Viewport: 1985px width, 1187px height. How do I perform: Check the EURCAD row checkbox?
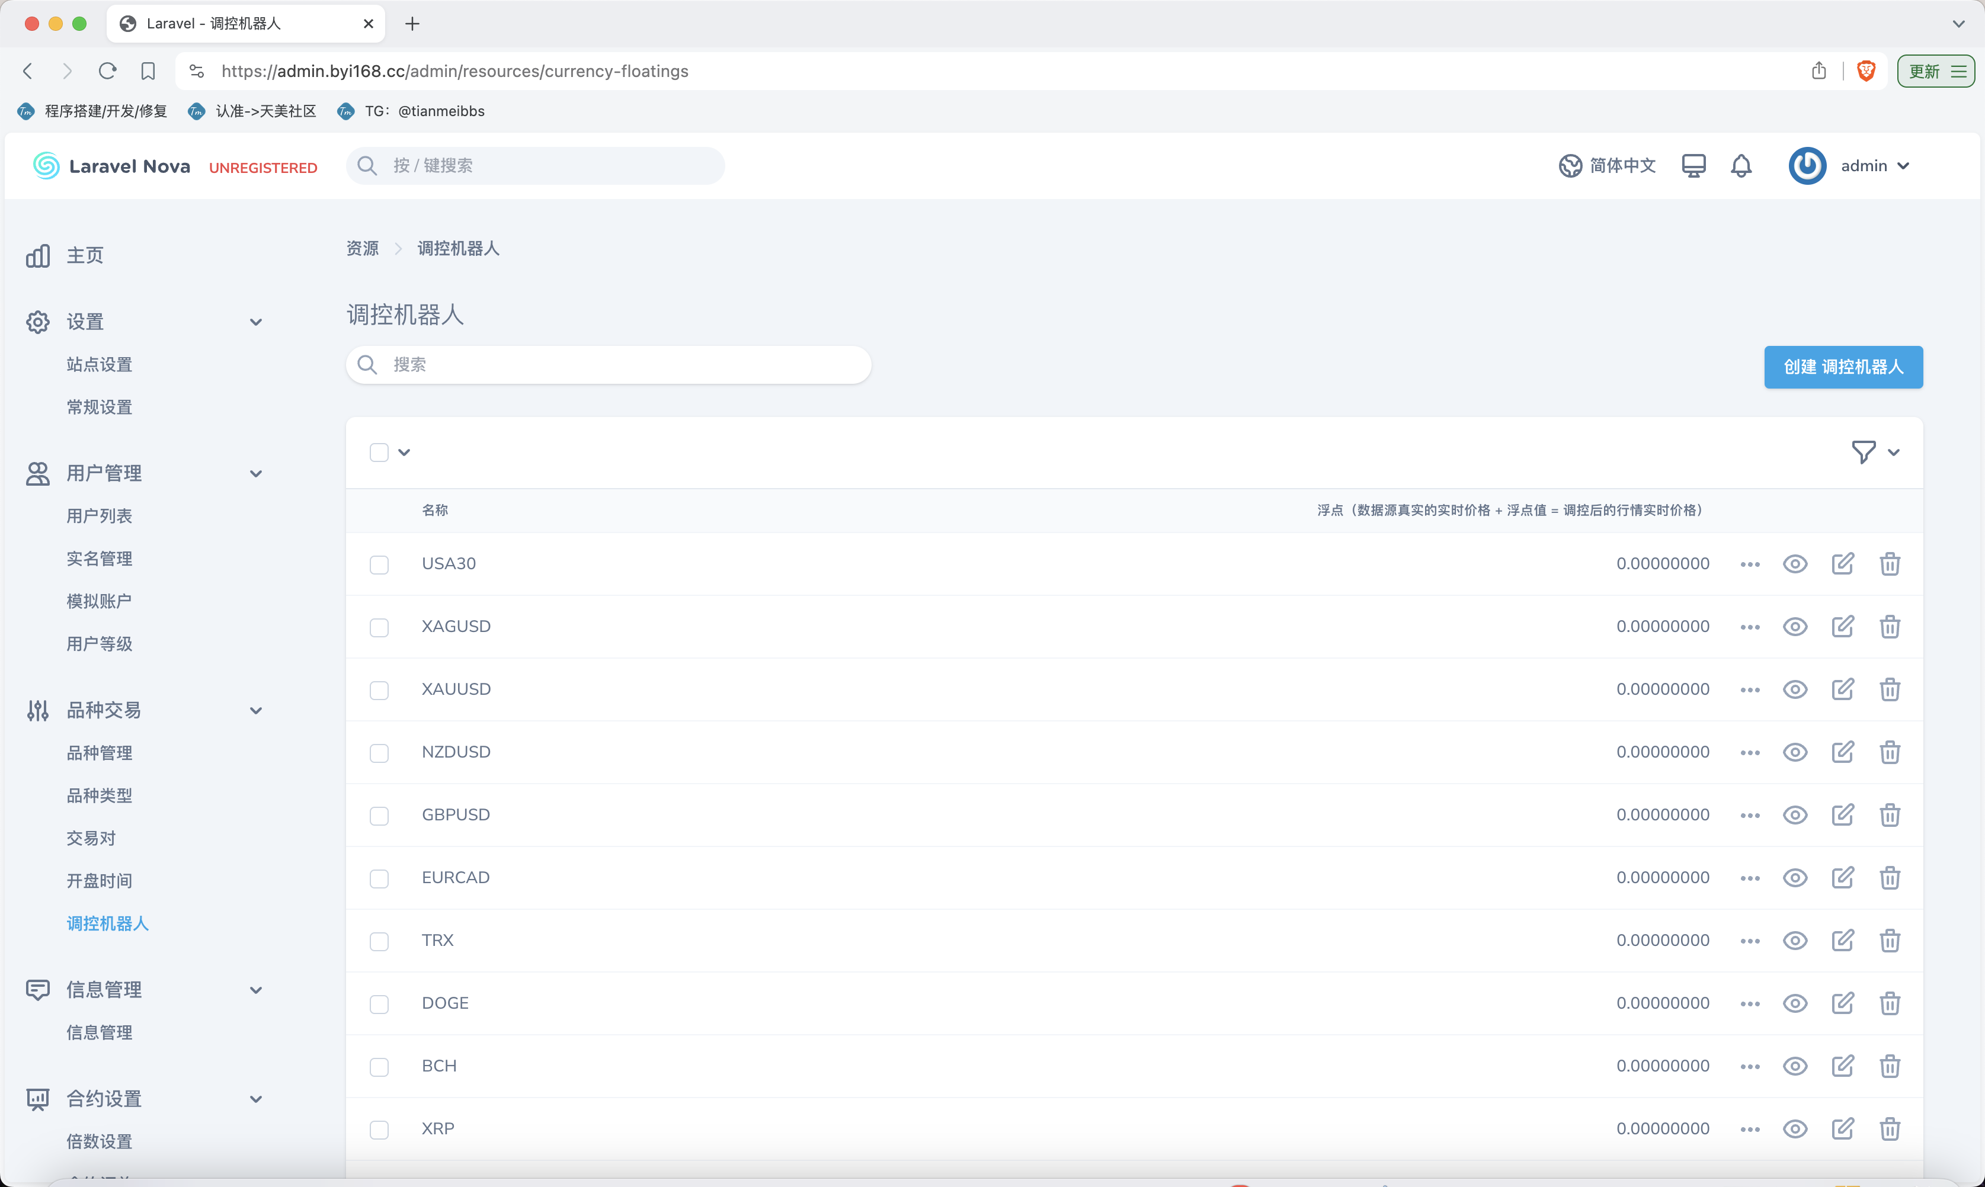tap(379, 879)
